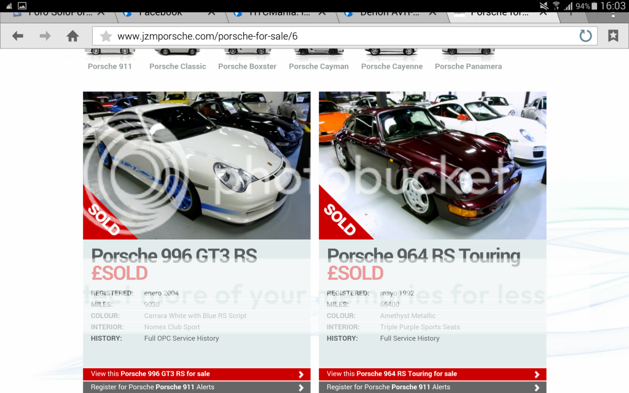The image size is (629, 393).
Task: Open the white 996 GT3 RS photo
Action: click(197, 165)
